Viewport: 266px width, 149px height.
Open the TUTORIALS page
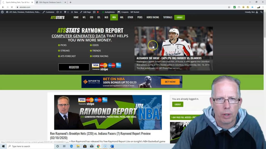pos(168,17)
